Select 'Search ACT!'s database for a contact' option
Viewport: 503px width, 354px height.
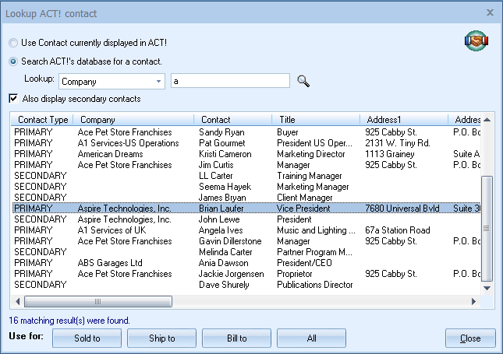point(13,61)
